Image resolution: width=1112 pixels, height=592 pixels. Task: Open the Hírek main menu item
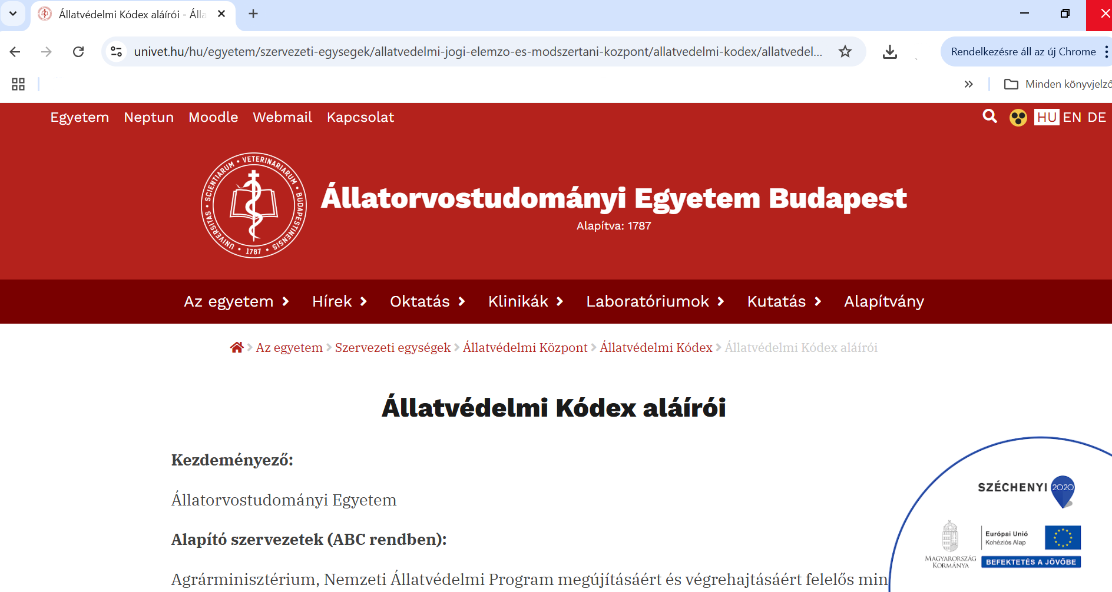click(332, 301)
